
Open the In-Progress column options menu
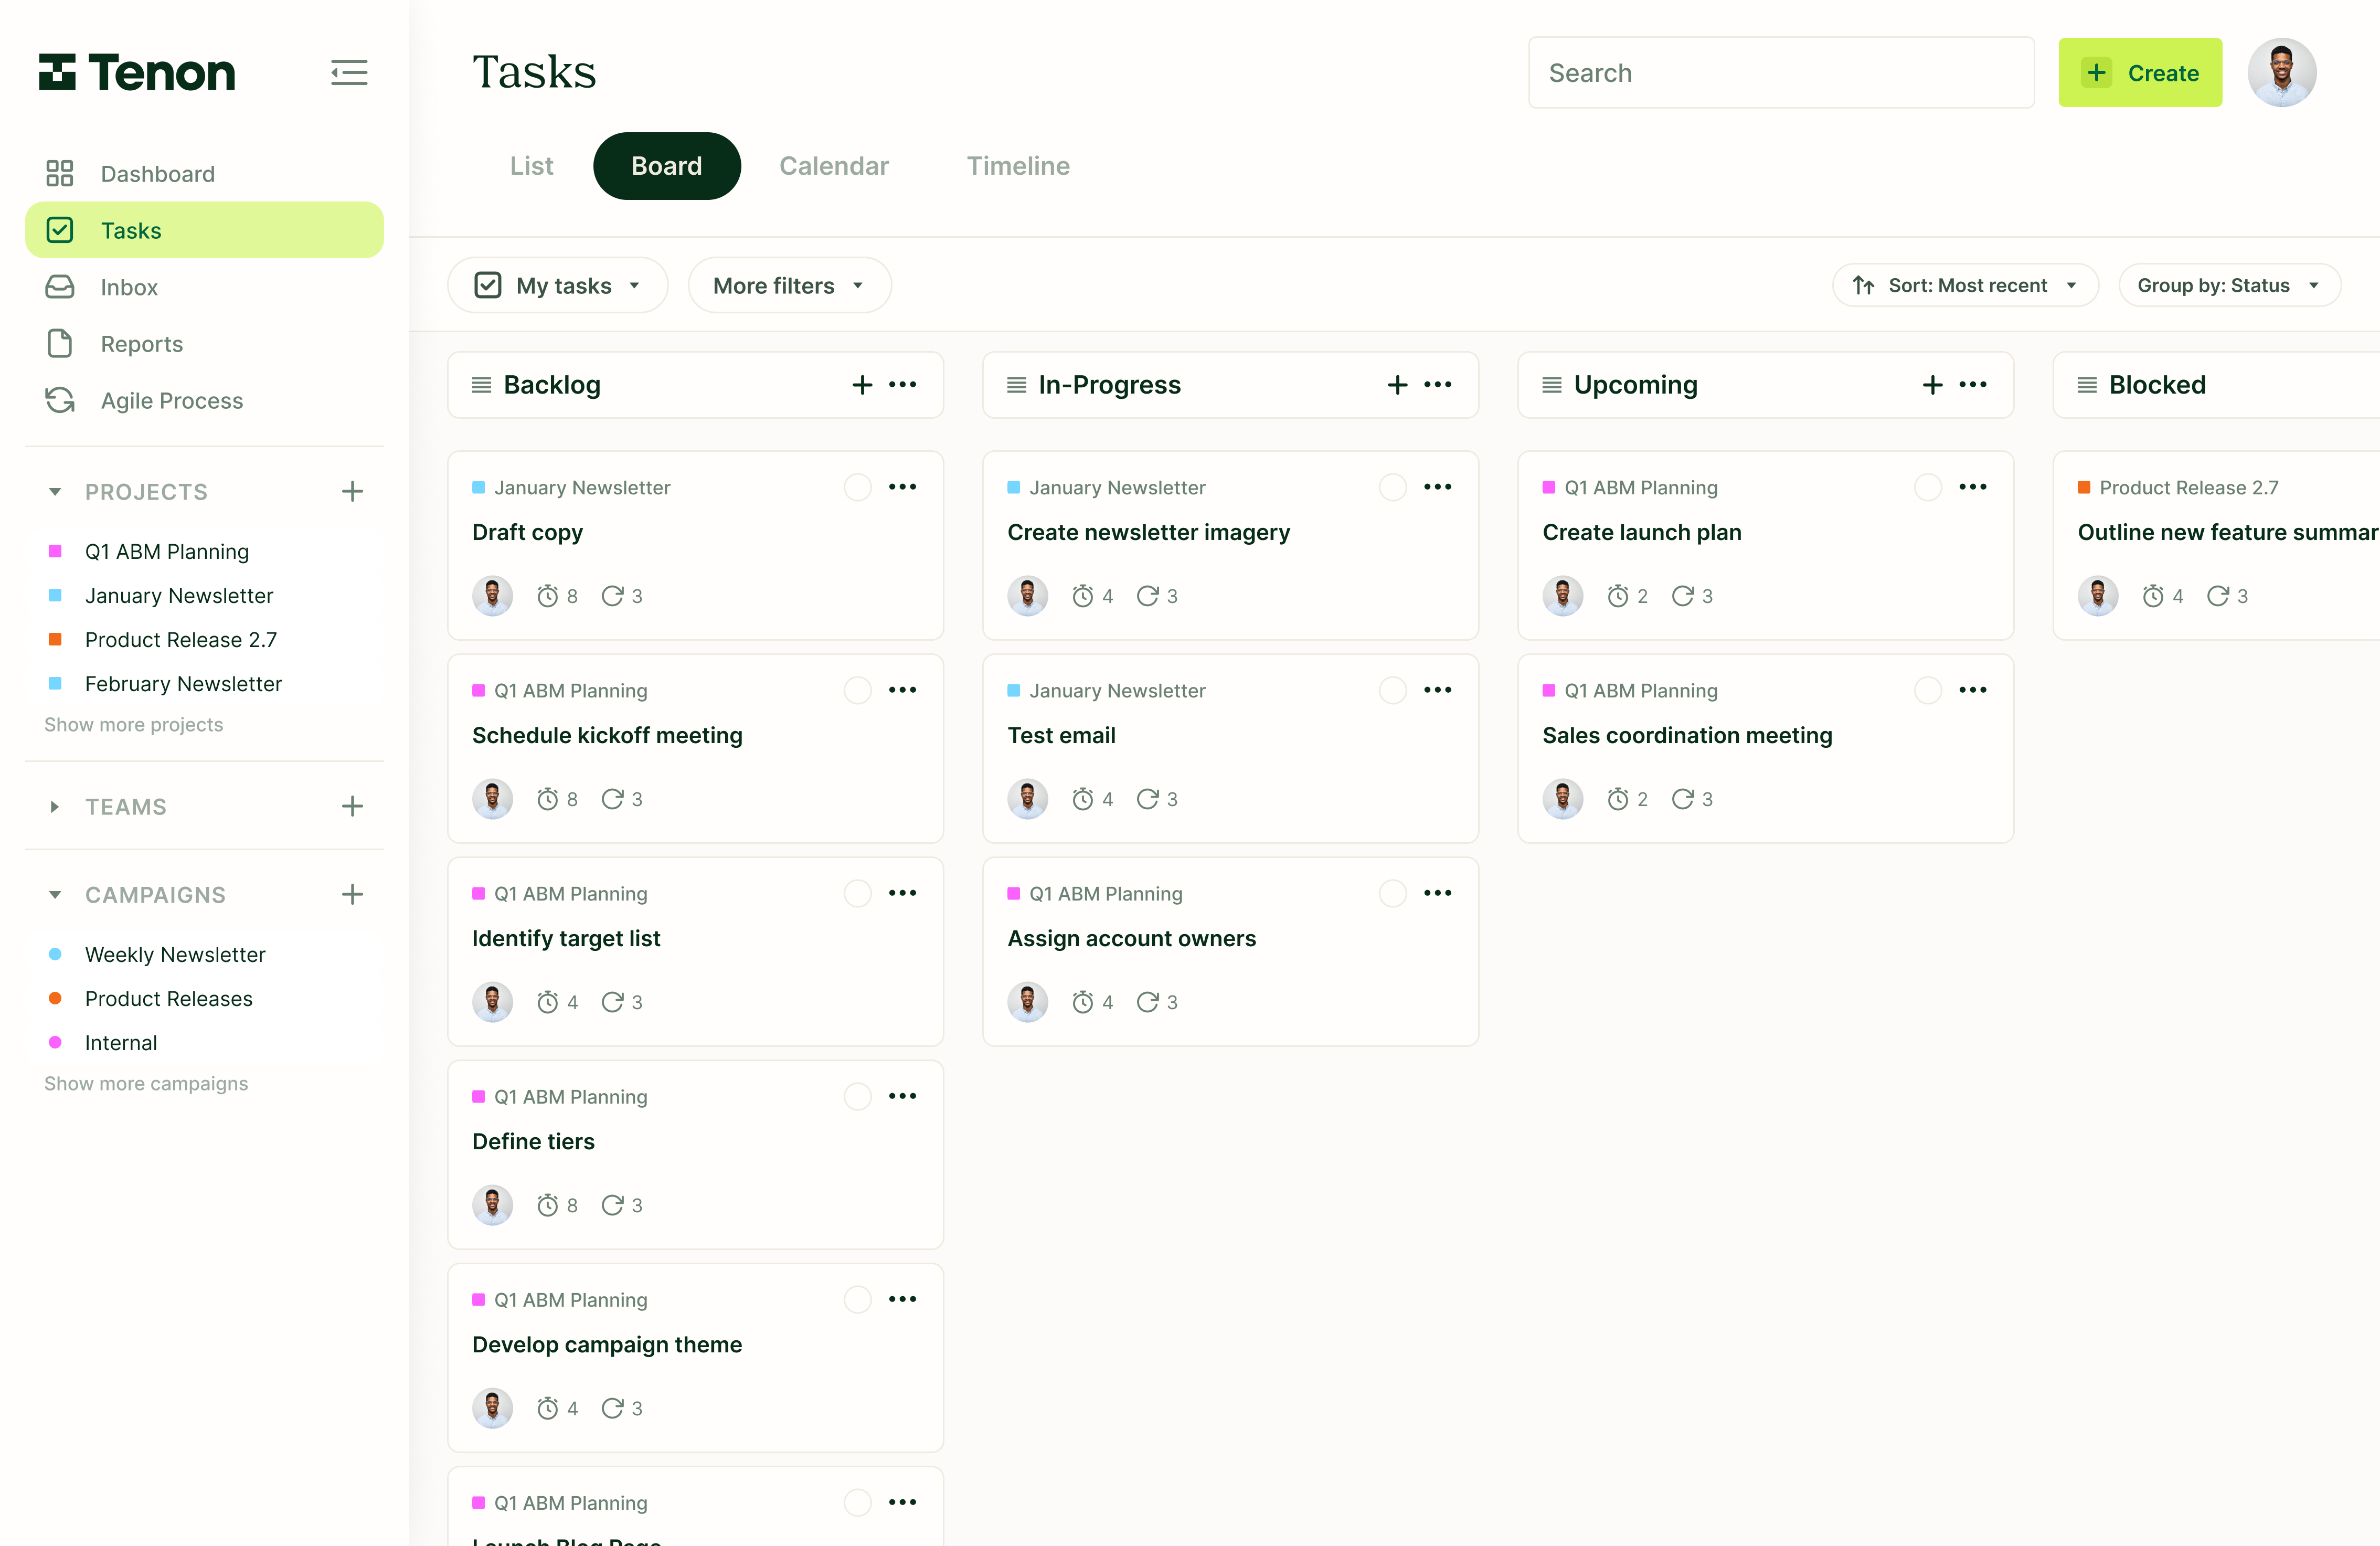pos(1439,385)
